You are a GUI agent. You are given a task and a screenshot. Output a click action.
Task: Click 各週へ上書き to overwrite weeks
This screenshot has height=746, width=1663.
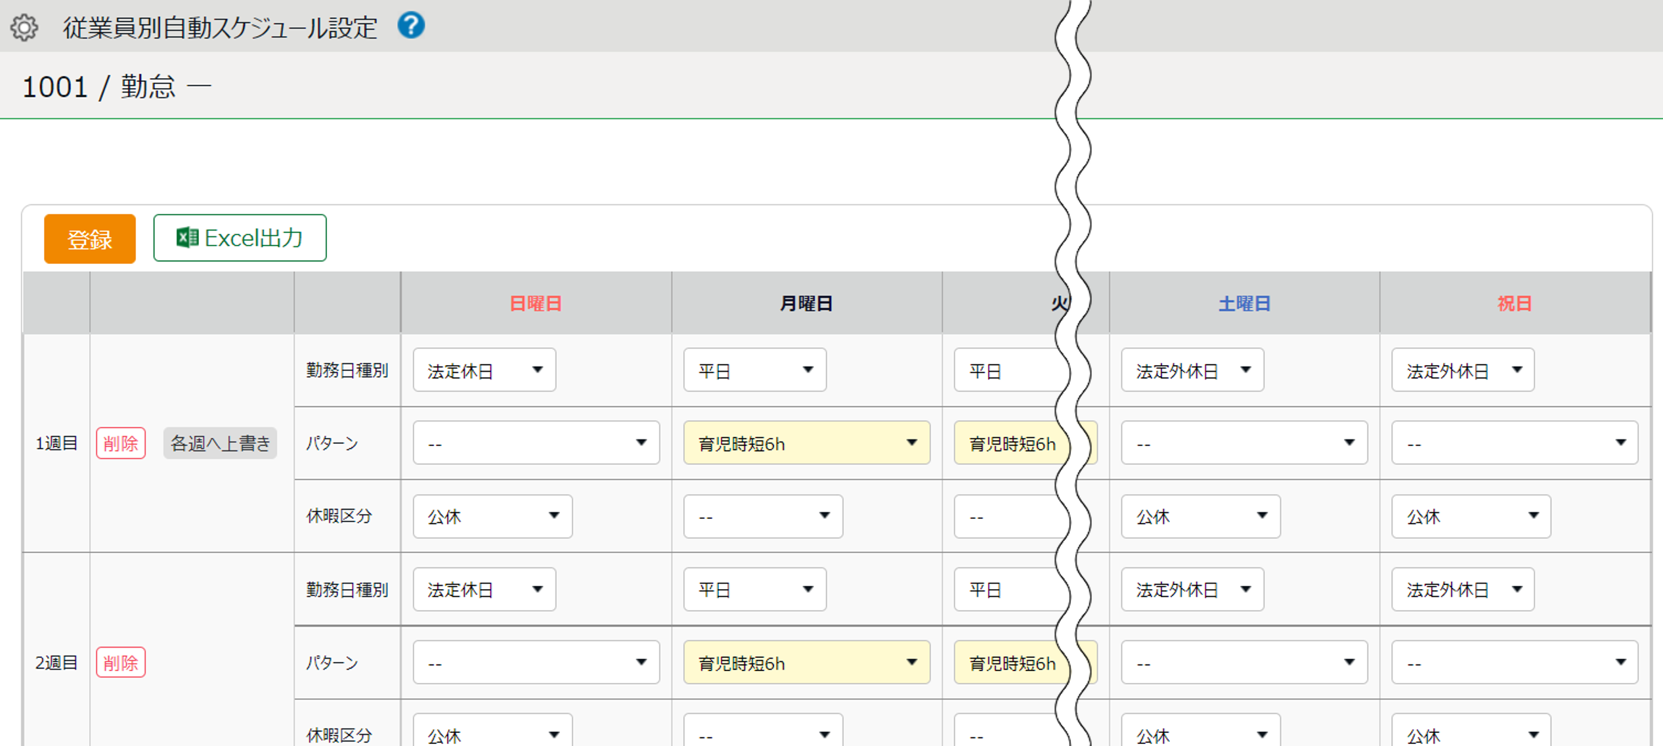pos(220,443)
